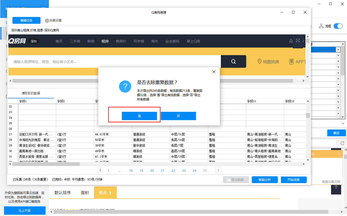
Task: Jump to page 1 in pagination
Action: coord(109,171)
